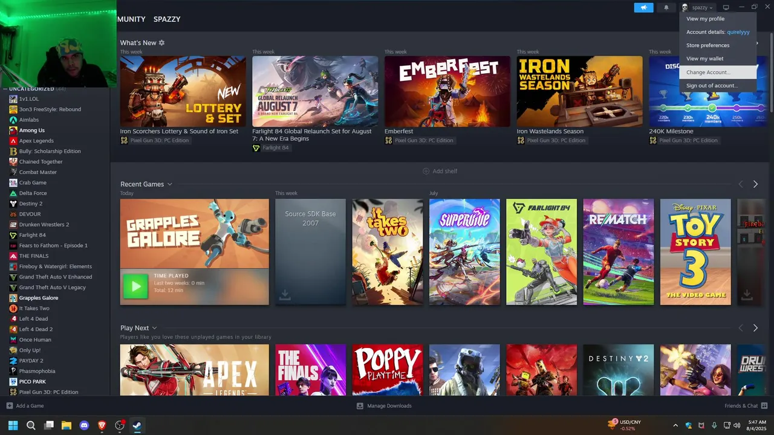The height and width of the screenshot is (435, 774).
Task: Go to next Recent Games page arrow
Action: [755, 184]
